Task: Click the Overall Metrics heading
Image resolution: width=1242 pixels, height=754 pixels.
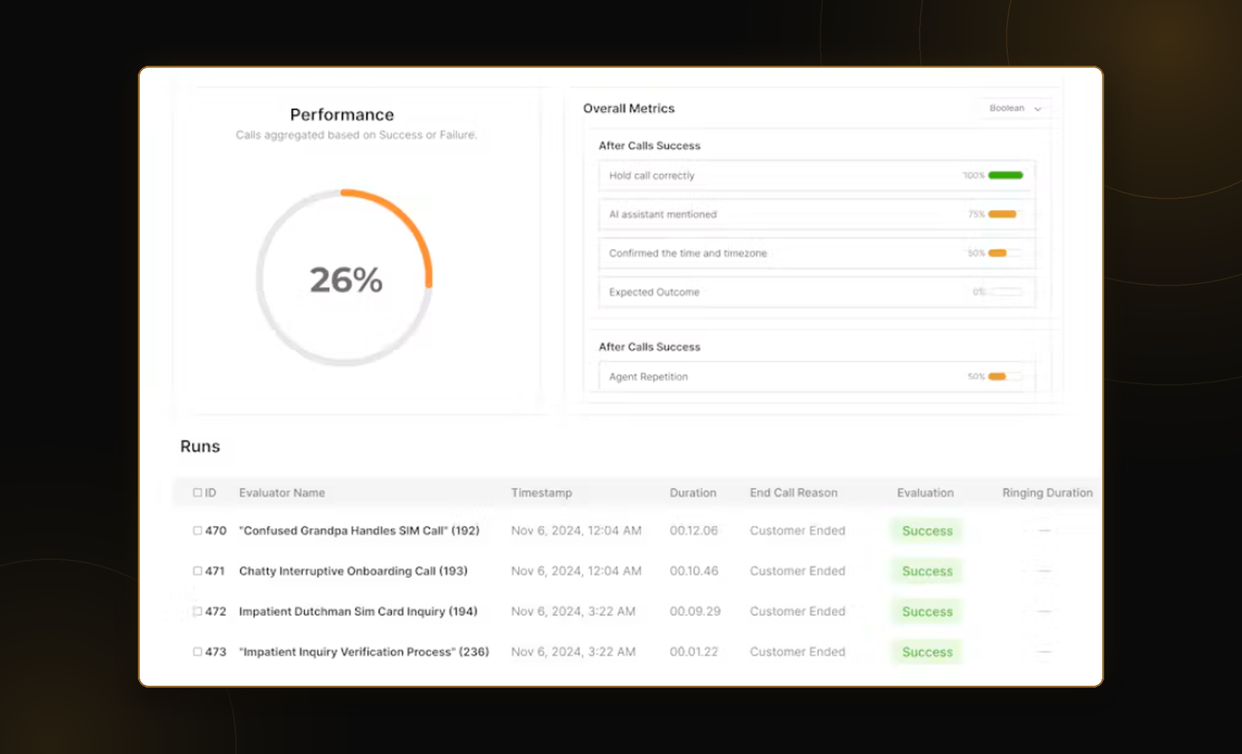Action: click(x=628, y=108)
